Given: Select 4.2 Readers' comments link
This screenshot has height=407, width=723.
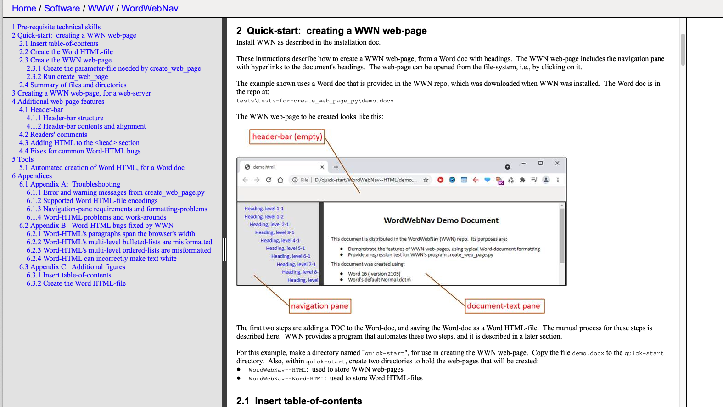Looking at the screenshot, I should click(53, 135).
